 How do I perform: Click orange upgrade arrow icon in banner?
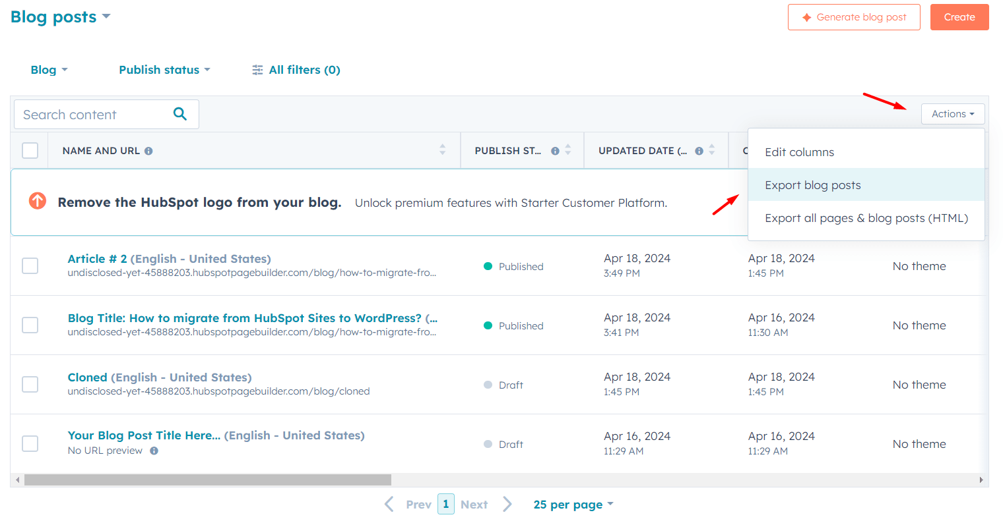click(x=38, y=201)
